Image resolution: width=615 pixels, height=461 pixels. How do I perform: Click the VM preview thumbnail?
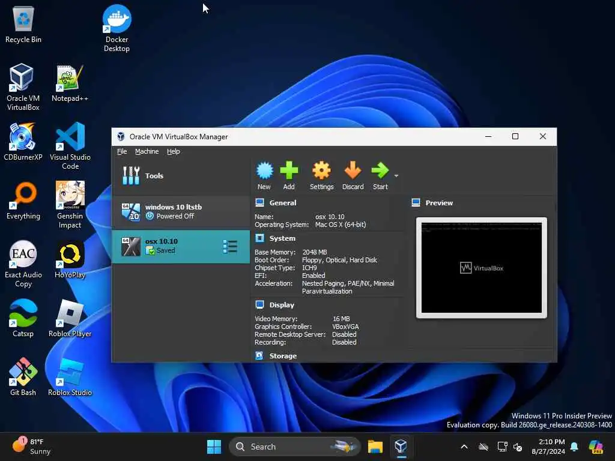[481, 268]
